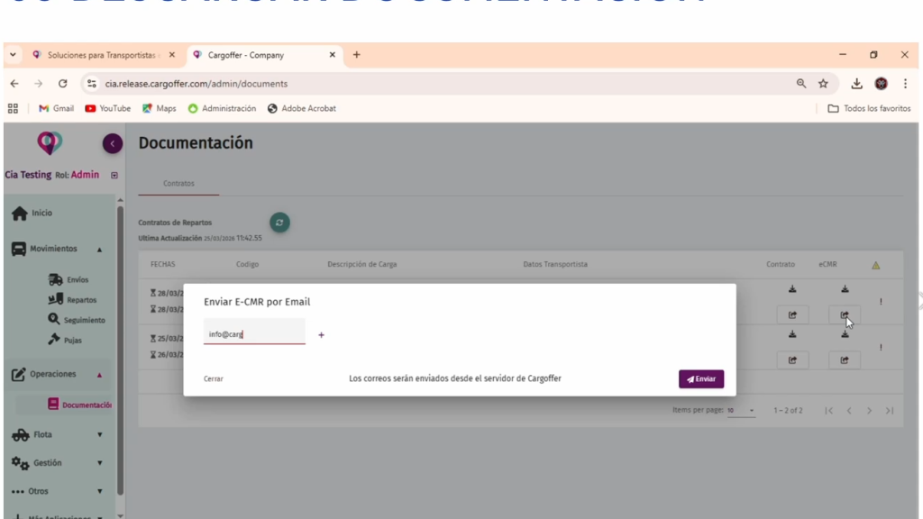The width and height of the screenshot is (923, 519).
Task: Expand the Gestión sidebar section
Action: [58, 463]
